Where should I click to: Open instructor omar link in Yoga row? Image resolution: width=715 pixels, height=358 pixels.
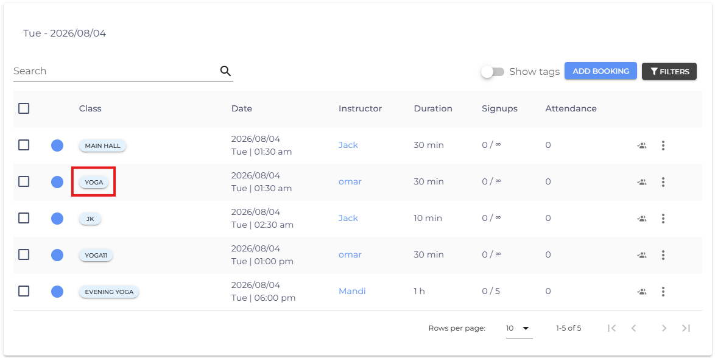coord(350,181)
